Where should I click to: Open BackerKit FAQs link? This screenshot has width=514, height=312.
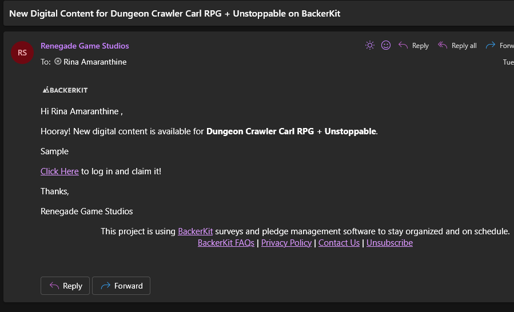(x=226, y=243)
